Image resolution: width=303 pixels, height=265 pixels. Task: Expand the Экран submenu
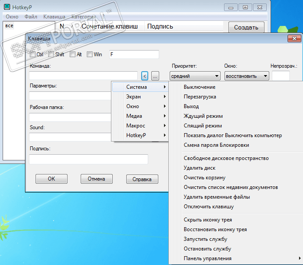click(x=140, y=97)
